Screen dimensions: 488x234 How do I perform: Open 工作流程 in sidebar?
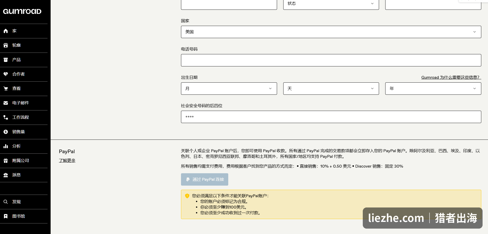pyautogui.click(x=24, y=117)
